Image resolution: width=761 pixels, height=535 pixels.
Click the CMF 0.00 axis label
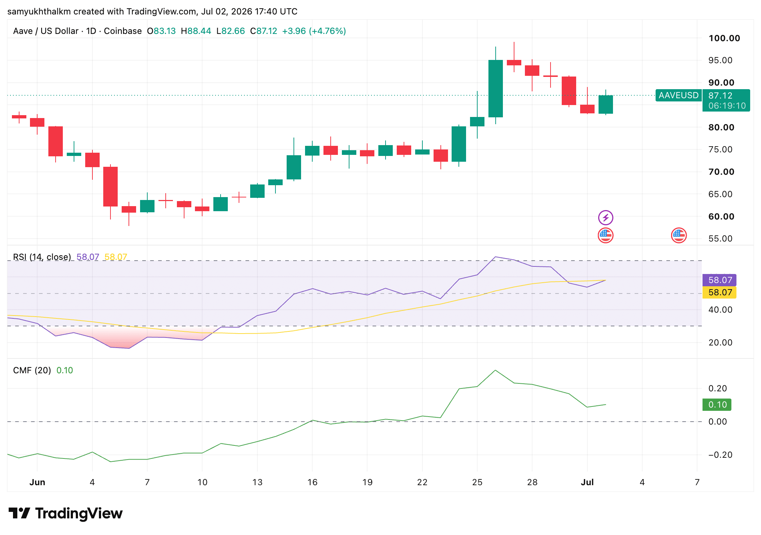click(x=717, y=422)
